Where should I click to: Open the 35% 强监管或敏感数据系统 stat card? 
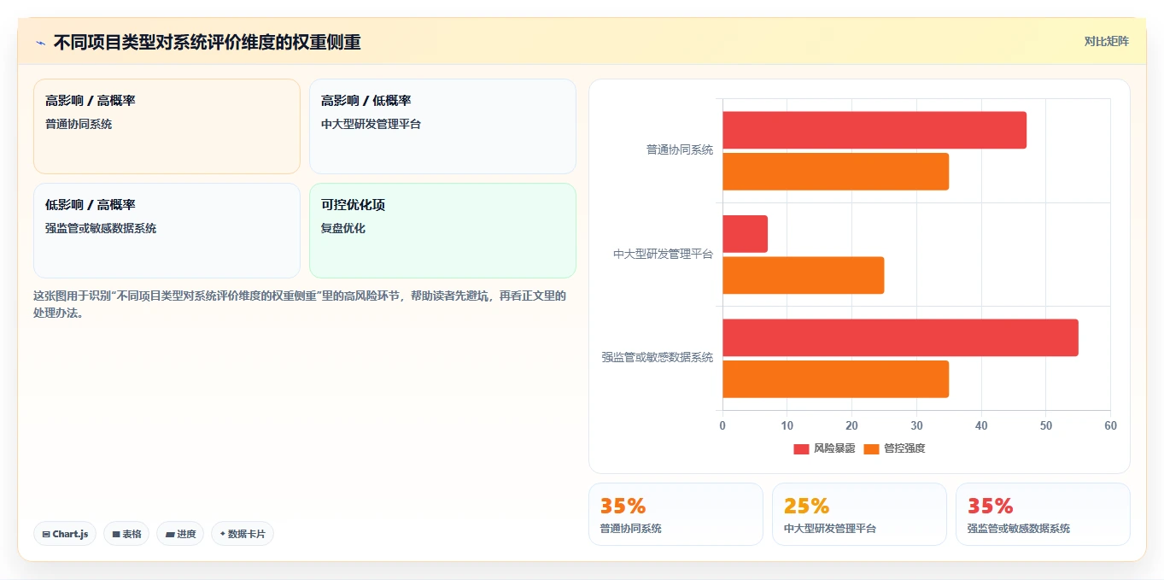(x=1043, y=514)
